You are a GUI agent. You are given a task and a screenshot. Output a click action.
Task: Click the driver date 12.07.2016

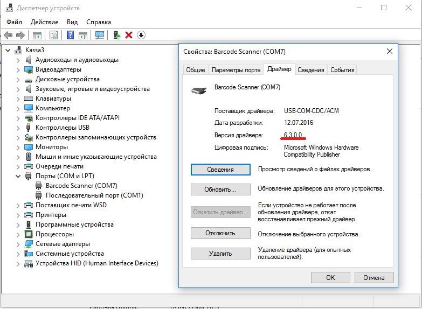tap(299, 123)
